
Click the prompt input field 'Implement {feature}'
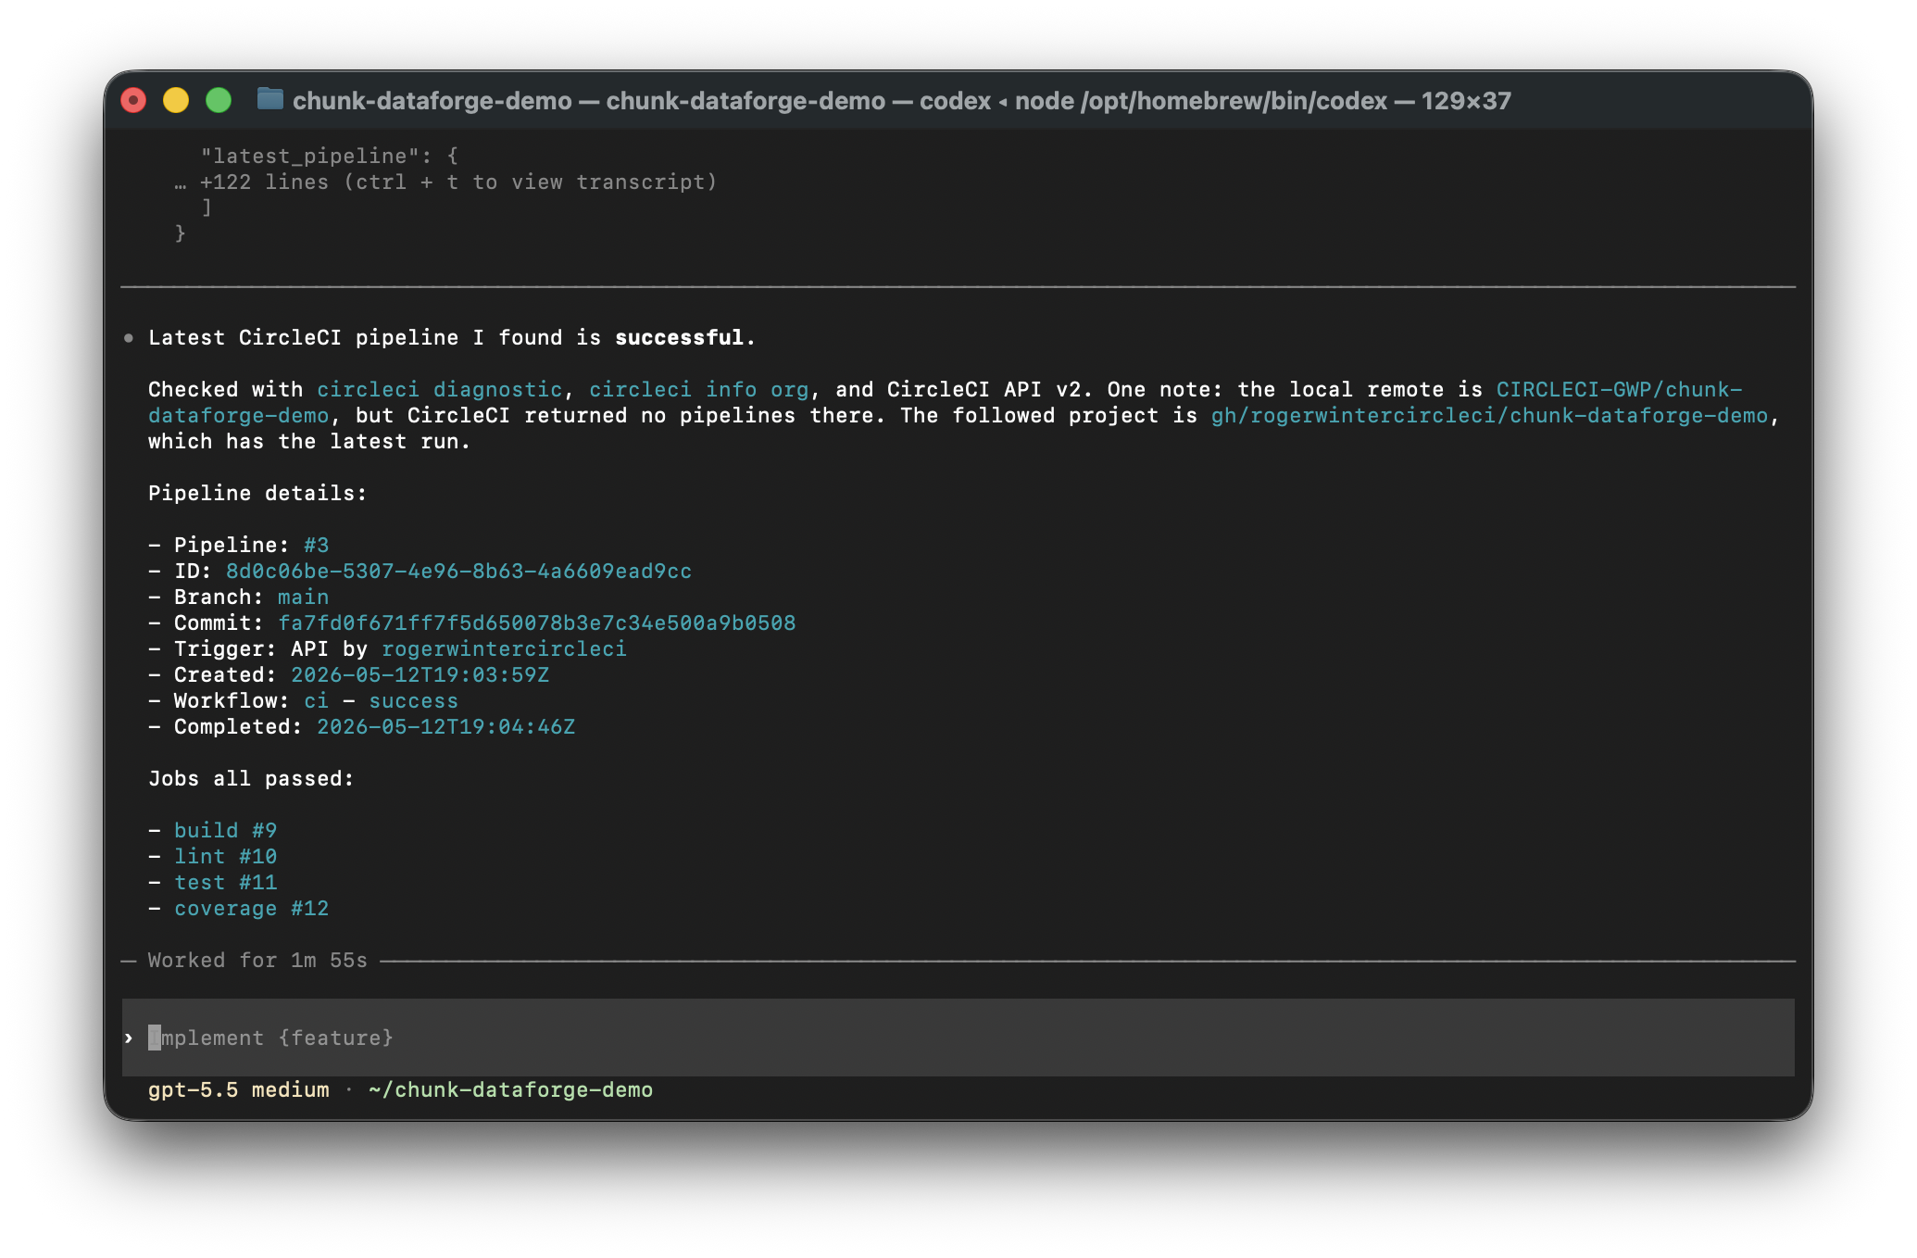tap(958, 1038)
